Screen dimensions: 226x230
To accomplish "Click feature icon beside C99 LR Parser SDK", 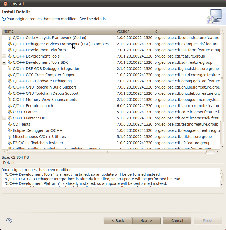I will tap(10, 118).
